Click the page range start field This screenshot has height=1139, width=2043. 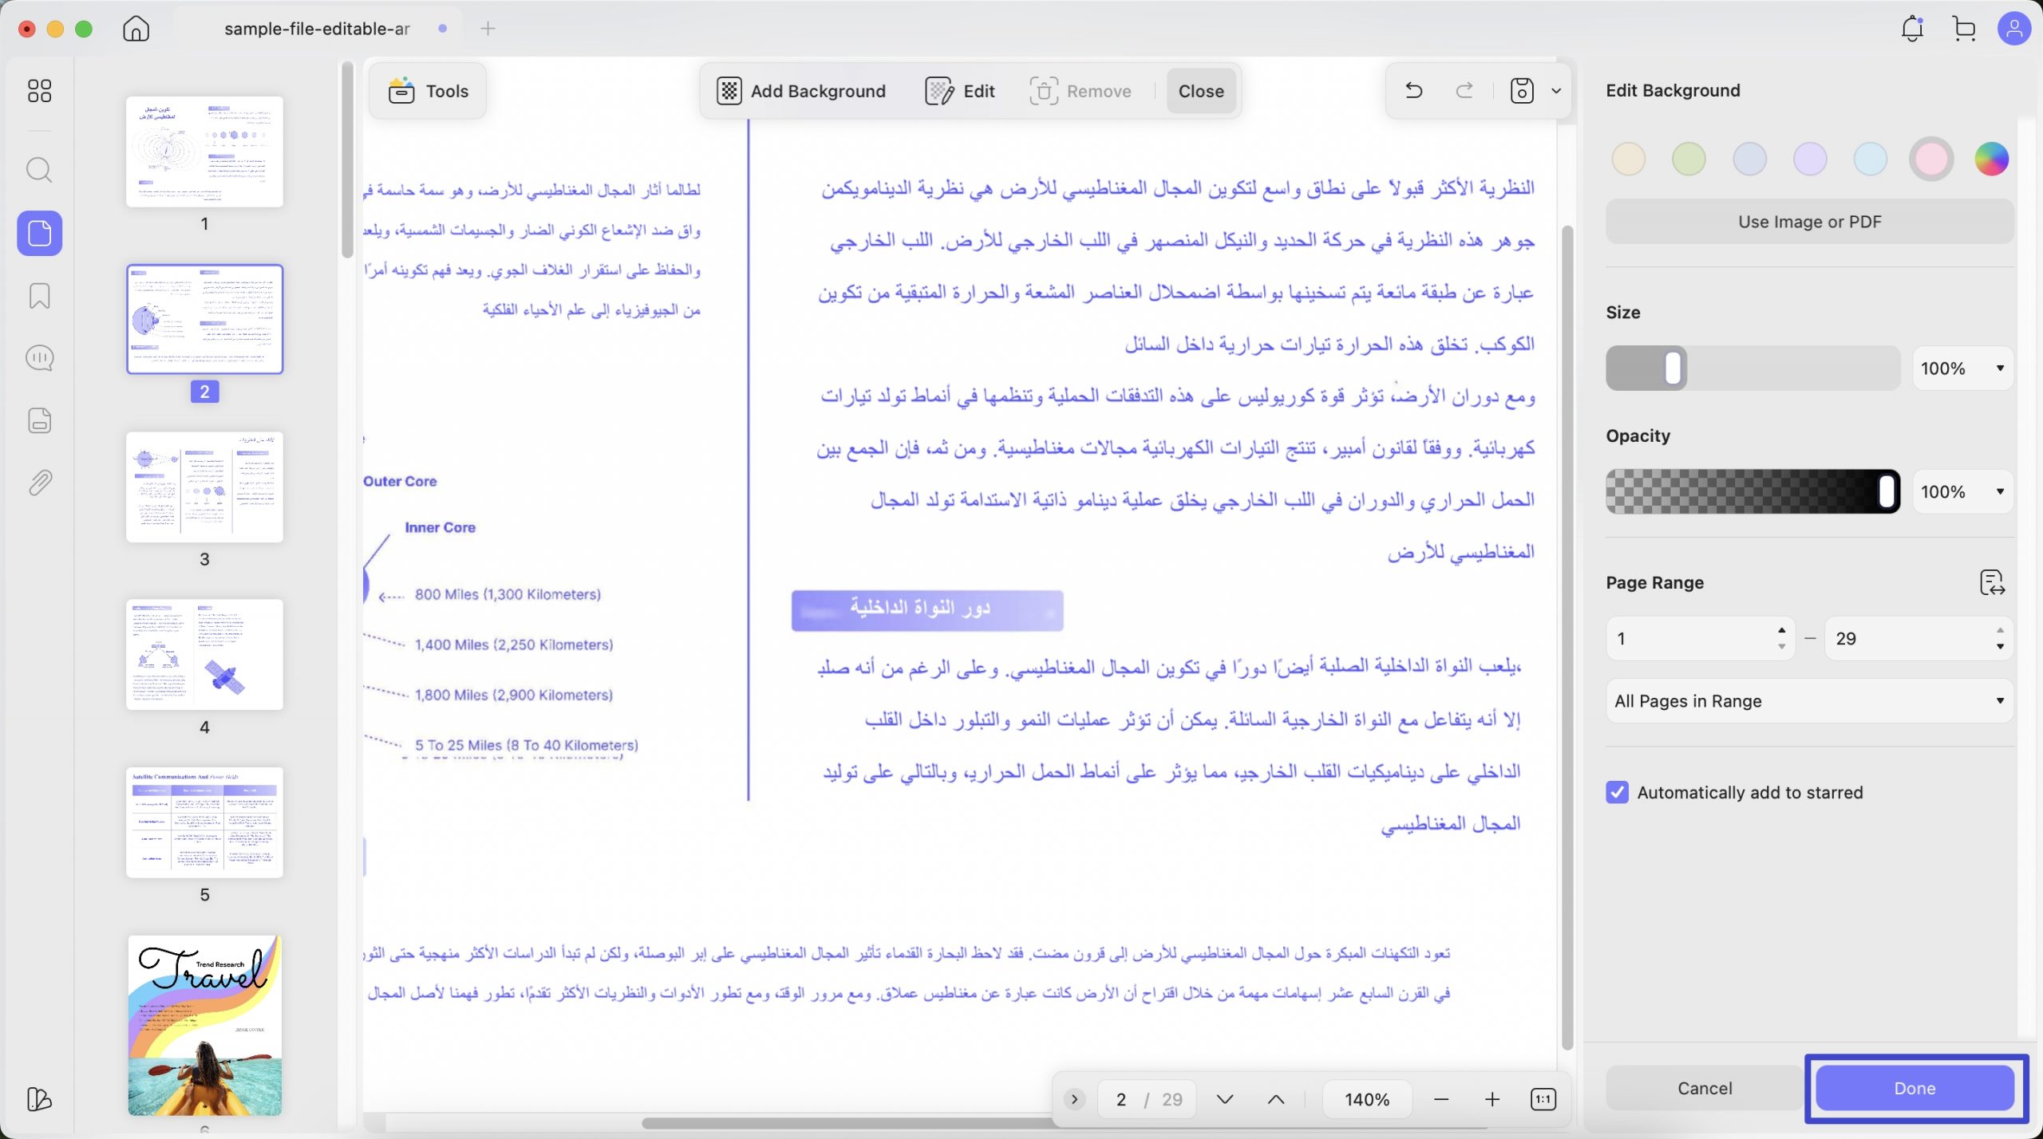pyautogui.click(x=1700, y=638)
